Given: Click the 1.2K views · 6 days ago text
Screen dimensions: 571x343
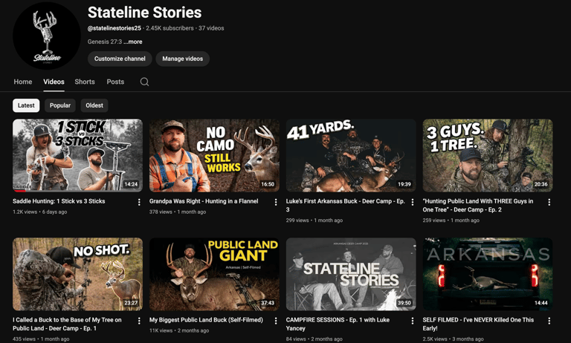Looking at the screenshot, I should tap(39, 212).
